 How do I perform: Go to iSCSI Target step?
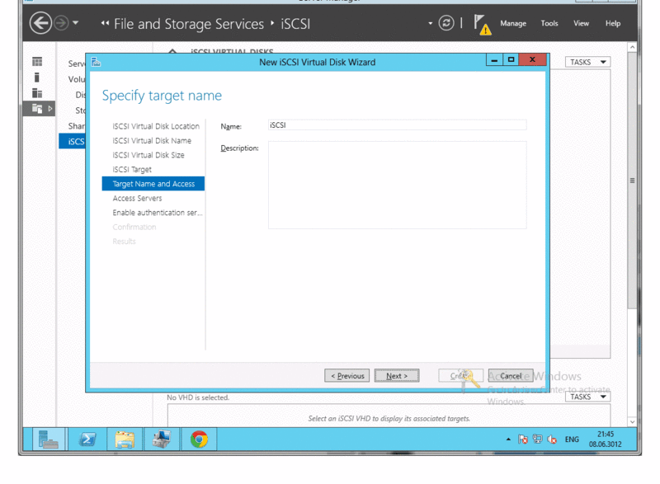click(x=132, y=169)
